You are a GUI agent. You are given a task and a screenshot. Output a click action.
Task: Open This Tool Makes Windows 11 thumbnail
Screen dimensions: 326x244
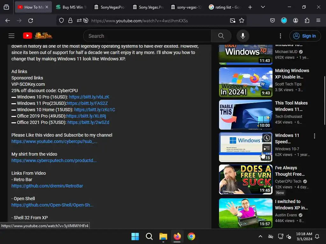pyautogui.click(x=245, y=114)
